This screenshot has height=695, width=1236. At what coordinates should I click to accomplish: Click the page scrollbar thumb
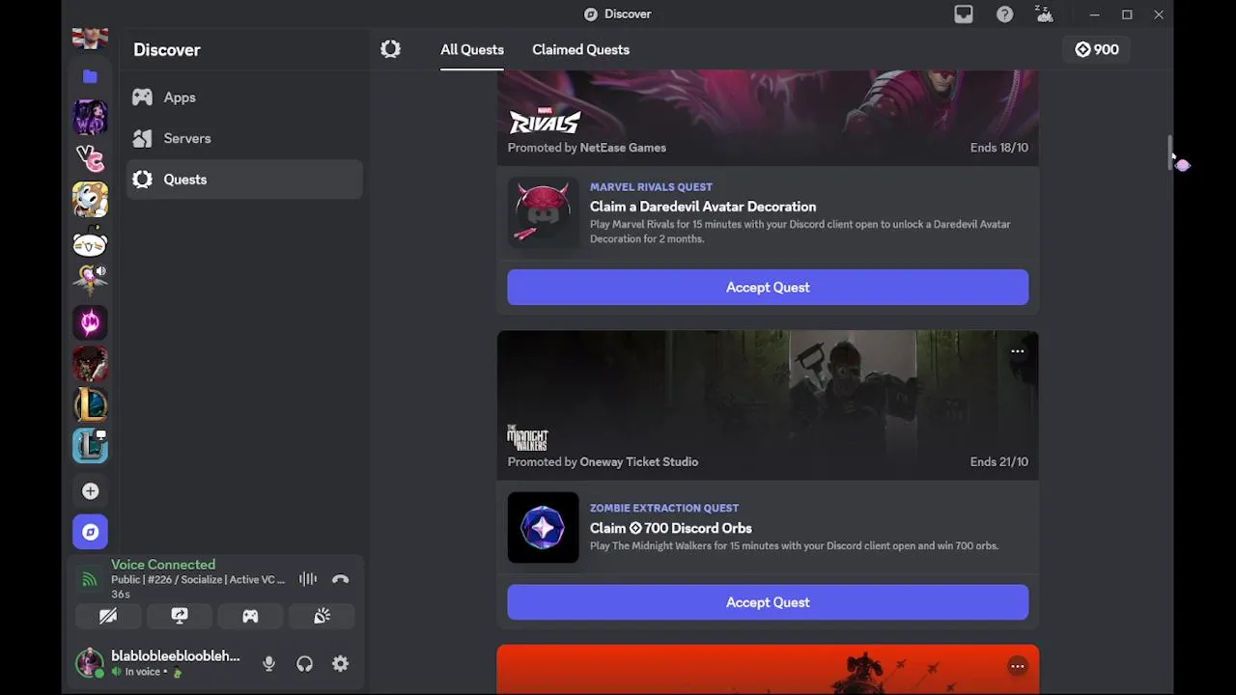click(1171, 153)
